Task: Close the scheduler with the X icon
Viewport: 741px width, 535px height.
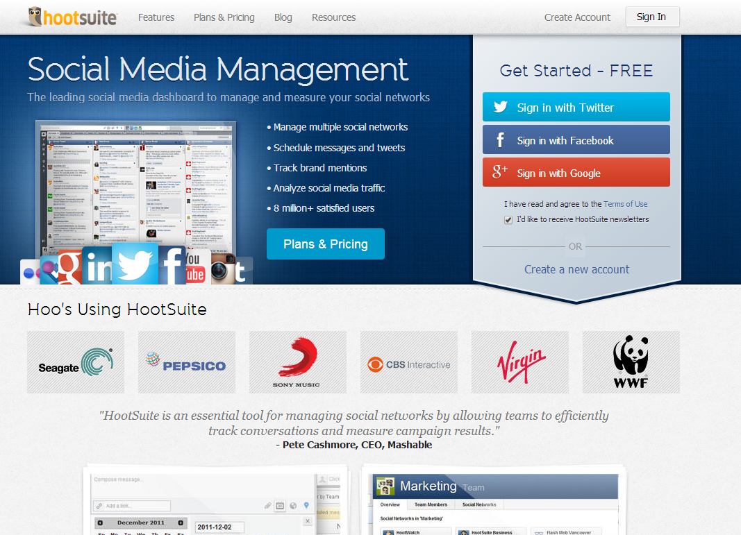Action: point(308,521)
